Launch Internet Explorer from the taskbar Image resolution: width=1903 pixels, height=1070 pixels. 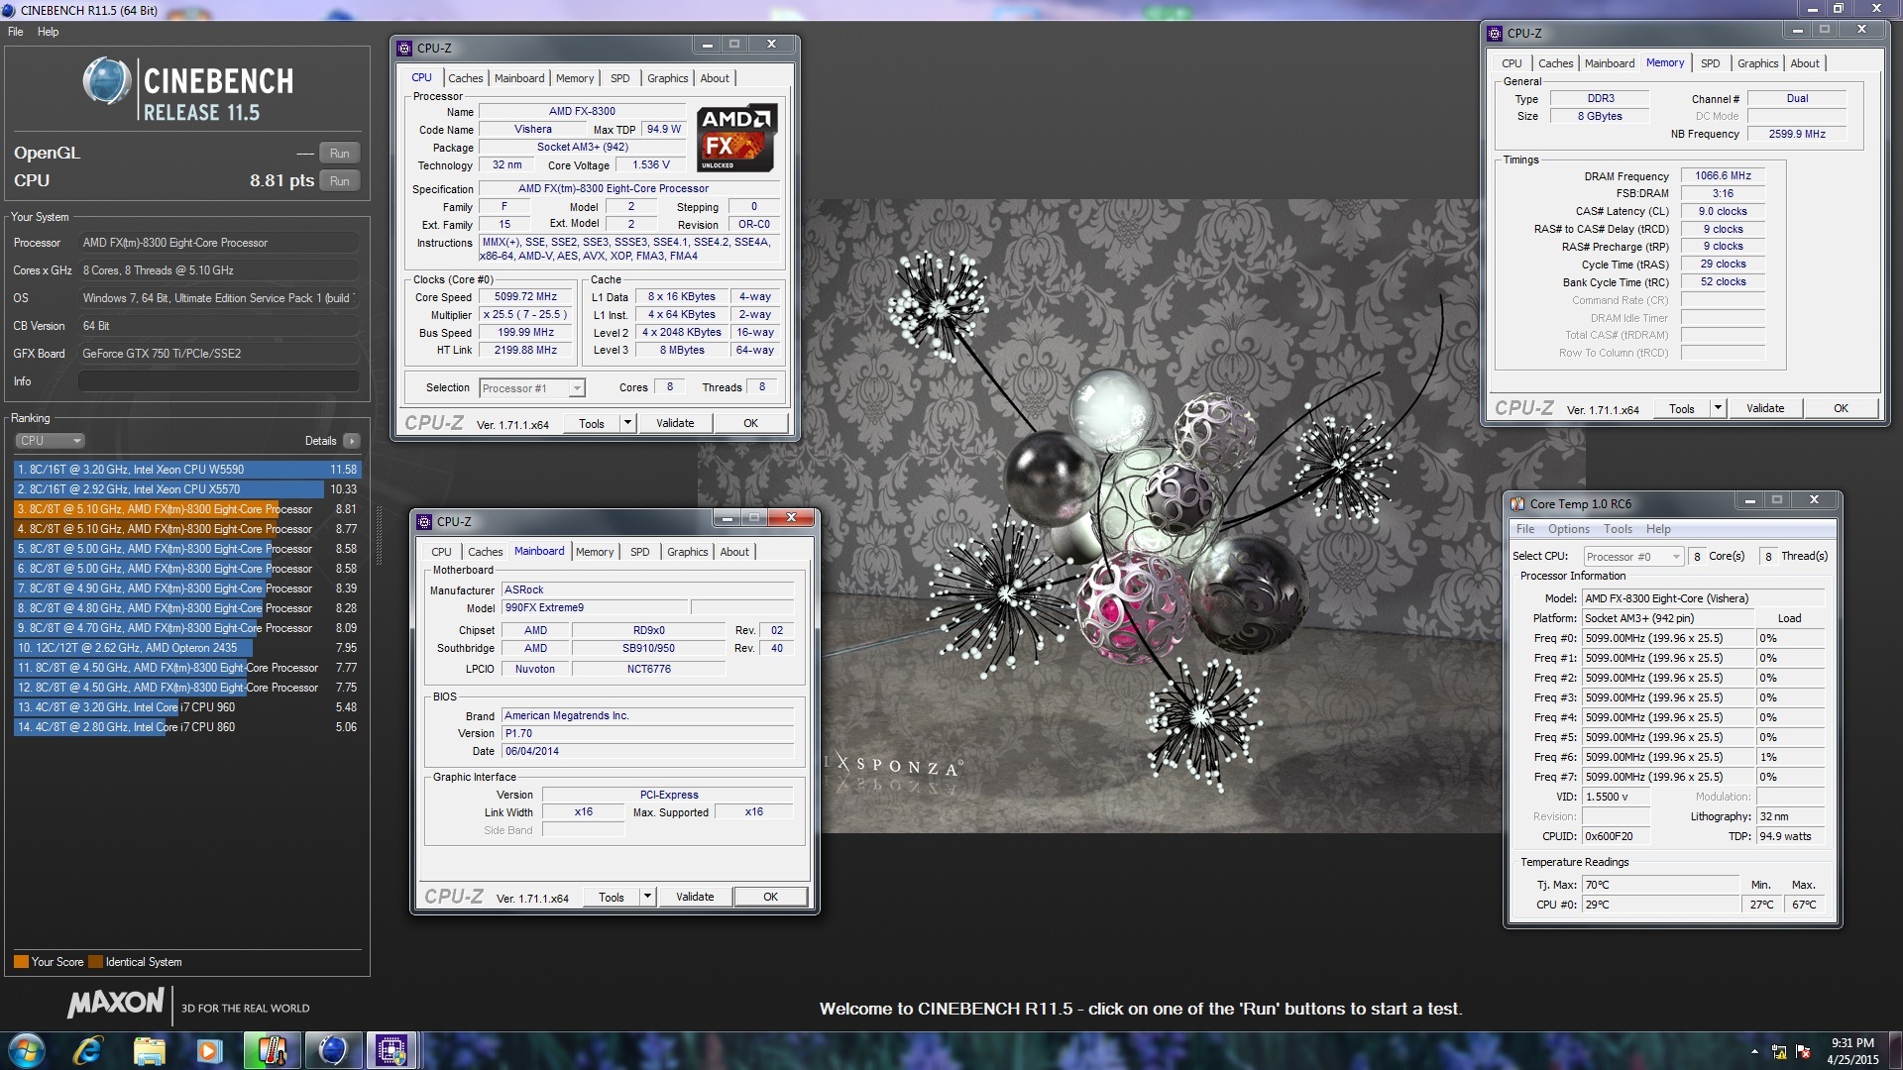(88, 1050)
